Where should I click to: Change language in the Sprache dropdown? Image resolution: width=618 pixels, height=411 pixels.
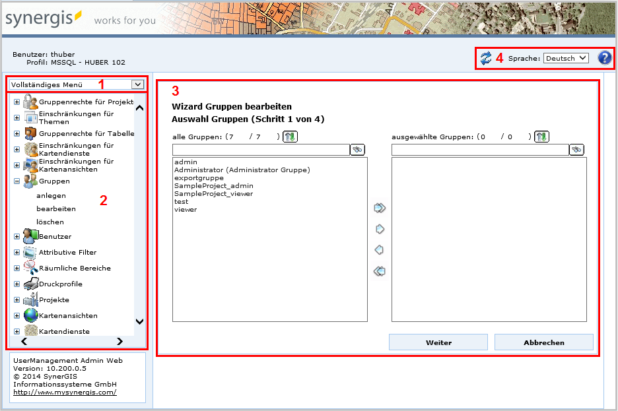pyautogui.click(x=565, y=57)
